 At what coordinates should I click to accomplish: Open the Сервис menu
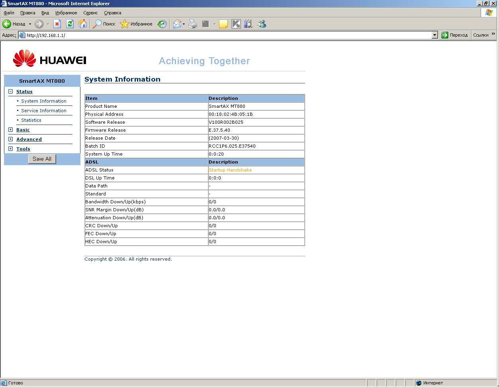[x=90, y=13]
